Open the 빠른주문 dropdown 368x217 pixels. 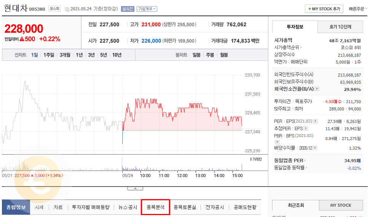click(x=358, y=9)
